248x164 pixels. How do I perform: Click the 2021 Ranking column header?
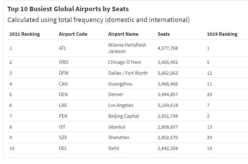tap(25, 34)
